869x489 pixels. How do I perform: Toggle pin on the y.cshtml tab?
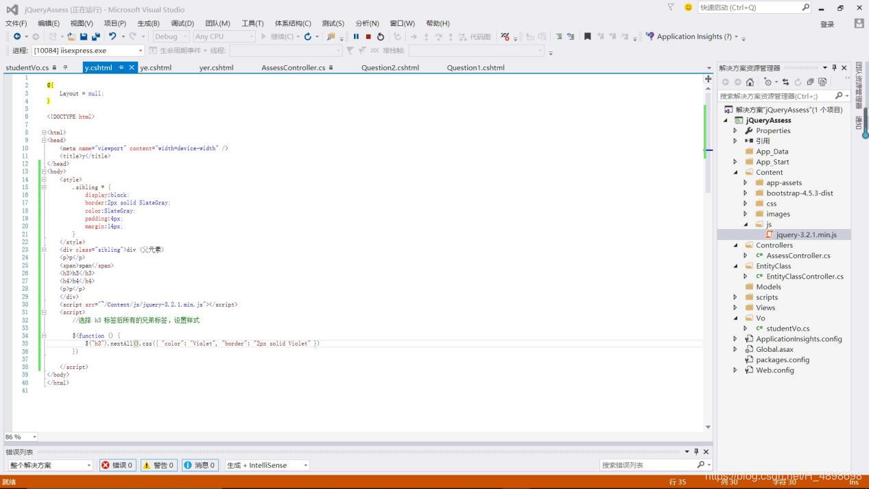point(121,68)
